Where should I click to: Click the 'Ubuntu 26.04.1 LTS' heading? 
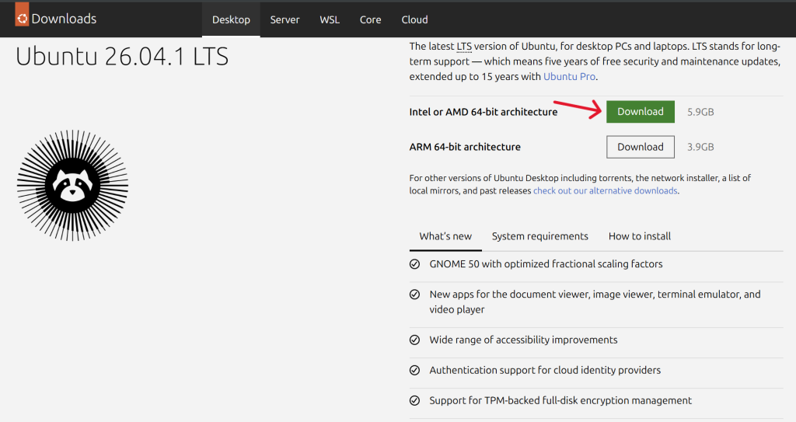click(122, 57)
